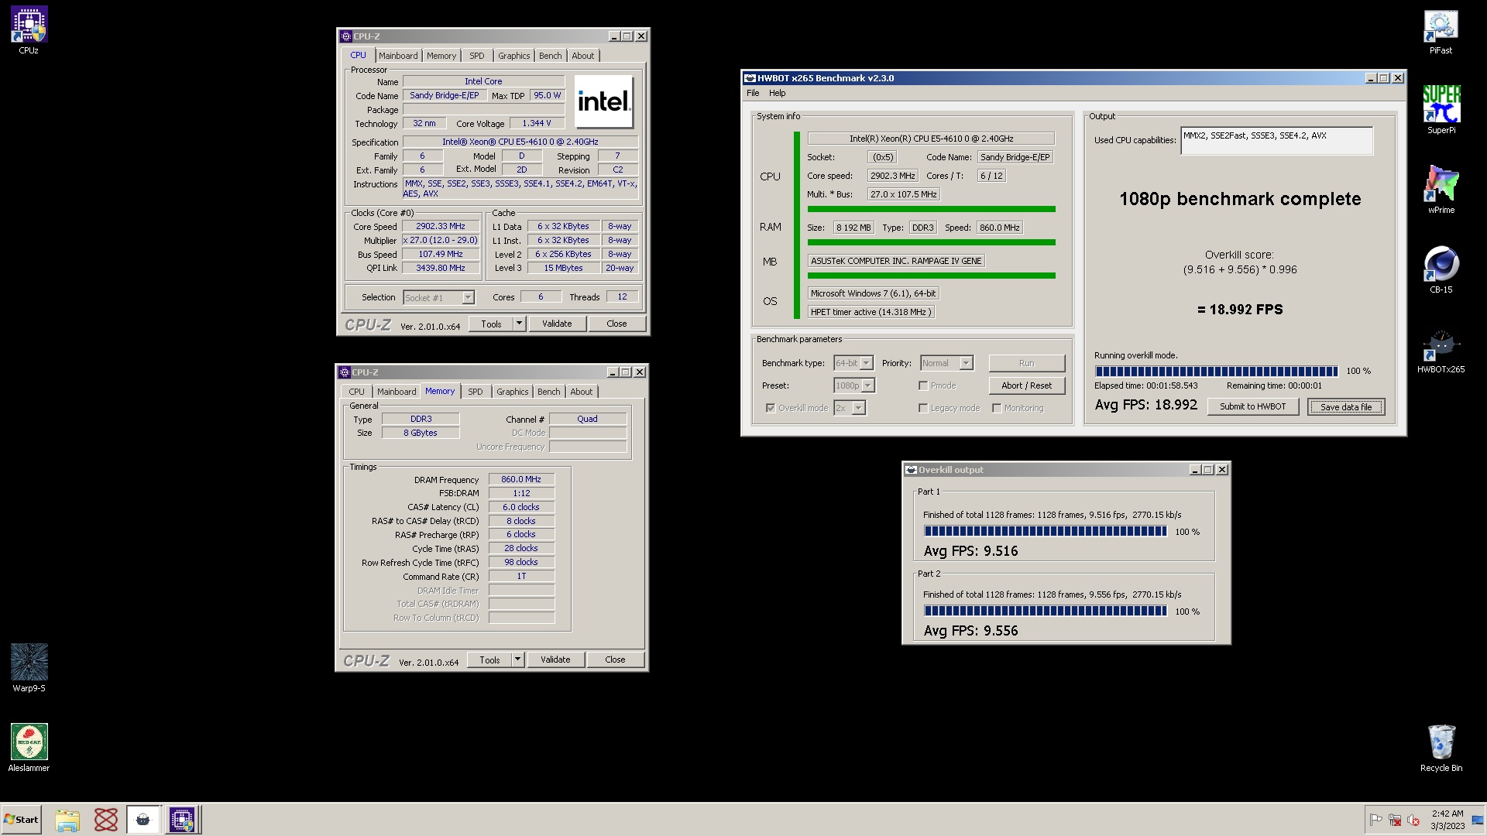Open About tab in lower CPU-Z
The width and height of the screenshot is (1487, 836).
582,392
